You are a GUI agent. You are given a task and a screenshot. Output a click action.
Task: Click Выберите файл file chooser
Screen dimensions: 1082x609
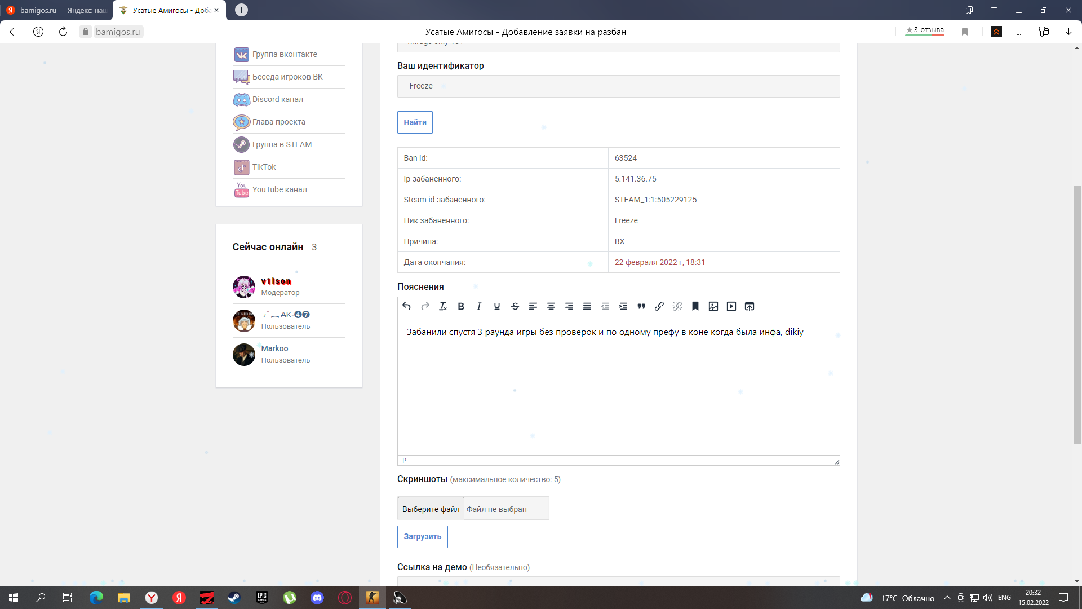[431, 509]
